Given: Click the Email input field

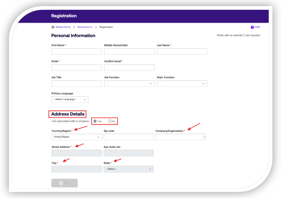Looking at the screenshot, I should point(76,67).
